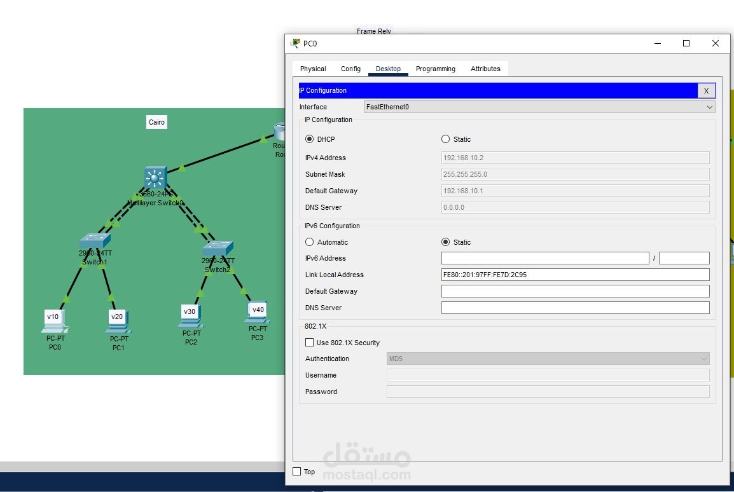Image resolution: width=734 pixels, height=492 pixels.
Task: Select the DHCP radio button
Action: pos(309,139)
